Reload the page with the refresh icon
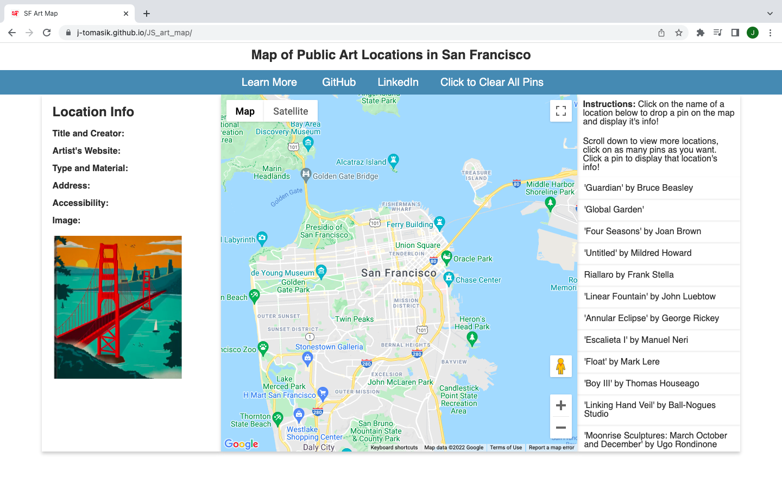This screenshot has width=782, height=489. click(x=47, y=33)
